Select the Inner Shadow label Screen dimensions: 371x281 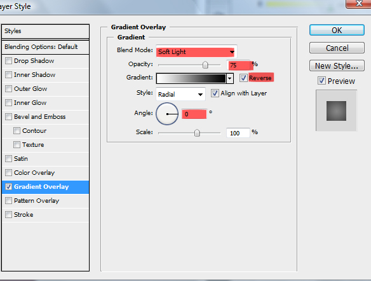[x=34, y=75]
